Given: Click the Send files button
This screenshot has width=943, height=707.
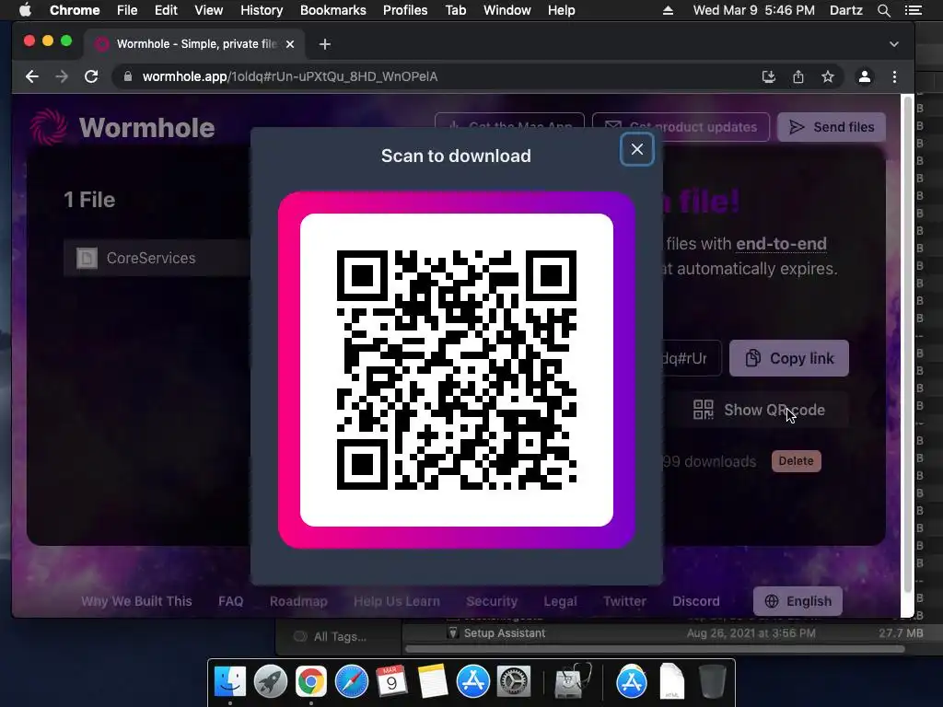Looking at the screenshot, I should point(832,127).
